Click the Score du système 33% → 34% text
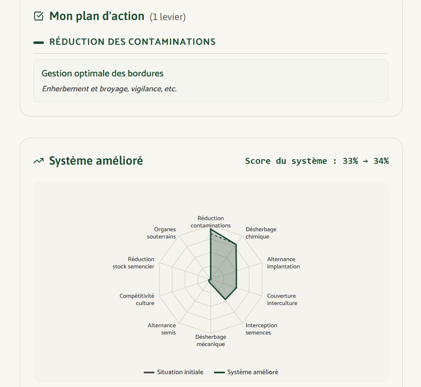The image size is (421, 387). pyautogui.click(x=317, y=161)
